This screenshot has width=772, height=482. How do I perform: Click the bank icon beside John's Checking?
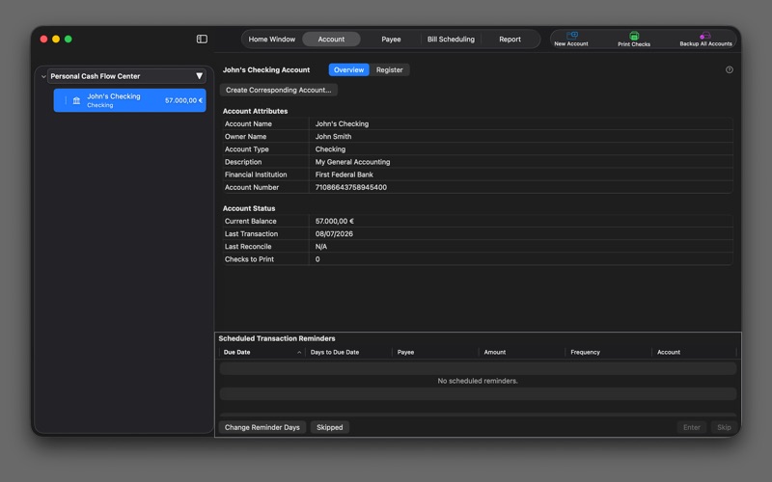point(76,100)
